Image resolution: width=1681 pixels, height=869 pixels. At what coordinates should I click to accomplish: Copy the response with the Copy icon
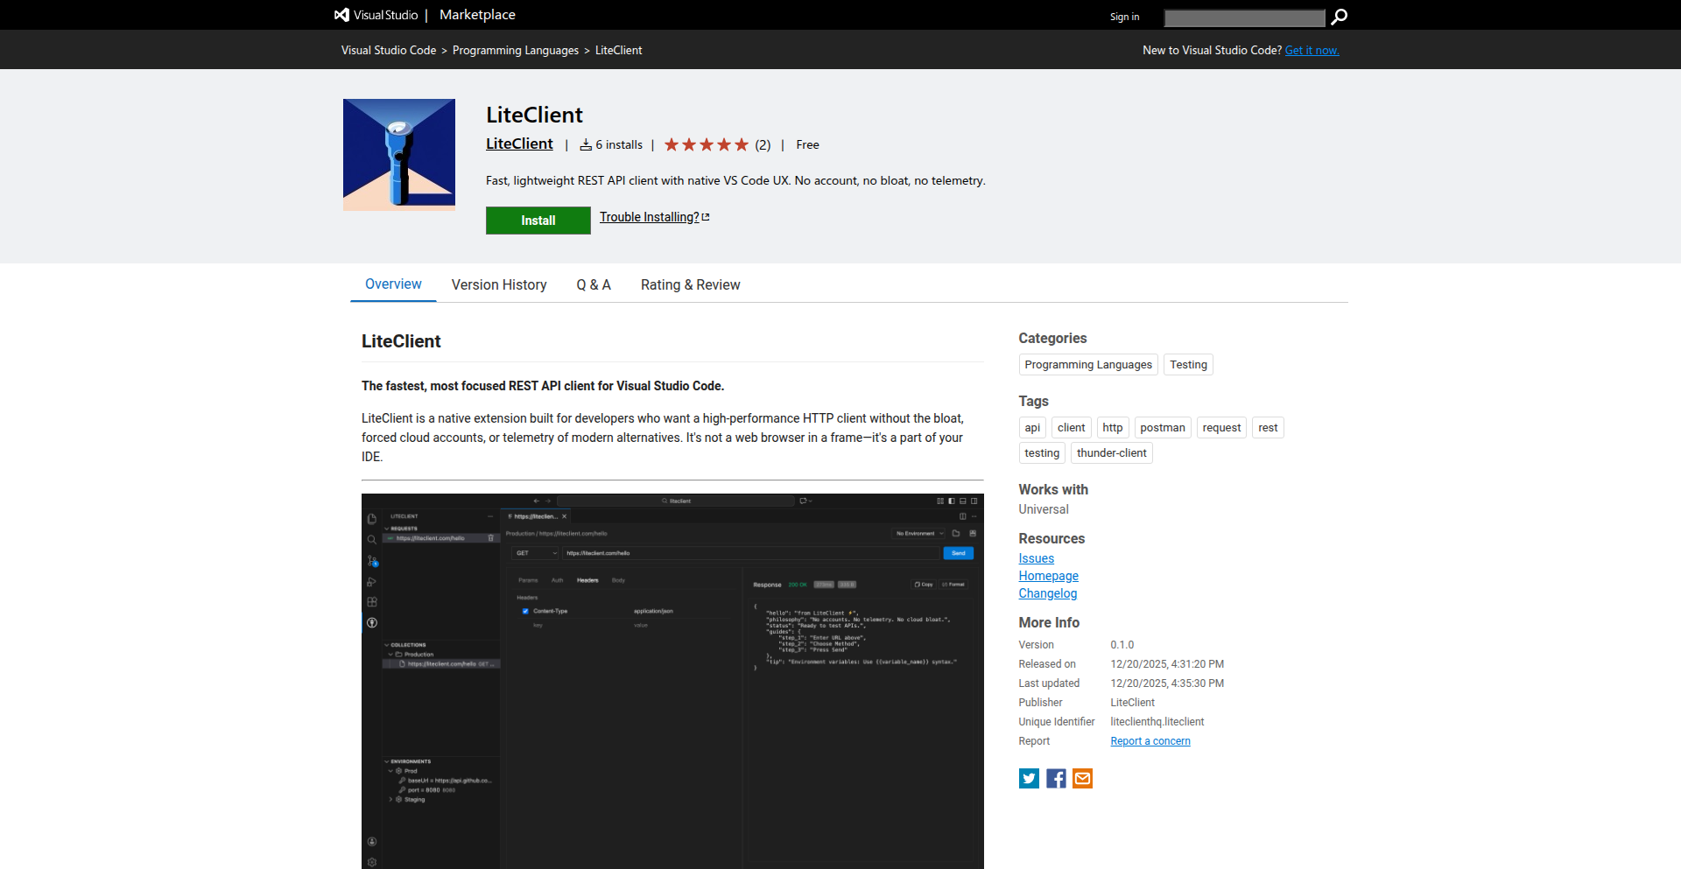pos(925,585)
